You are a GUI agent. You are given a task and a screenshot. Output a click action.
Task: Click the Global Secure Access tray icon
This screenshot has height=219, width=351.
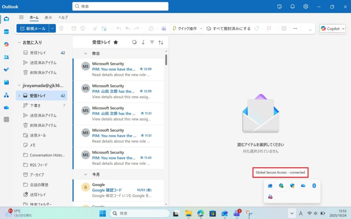tap(281, 186)
